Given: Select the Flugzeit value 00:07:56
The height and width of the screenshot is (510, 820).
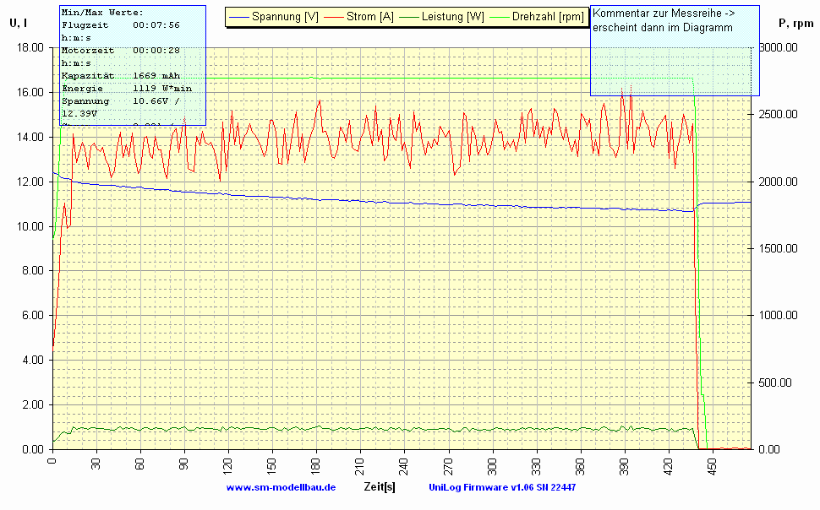Looking at the screenshot, I should tap(156, 25).
